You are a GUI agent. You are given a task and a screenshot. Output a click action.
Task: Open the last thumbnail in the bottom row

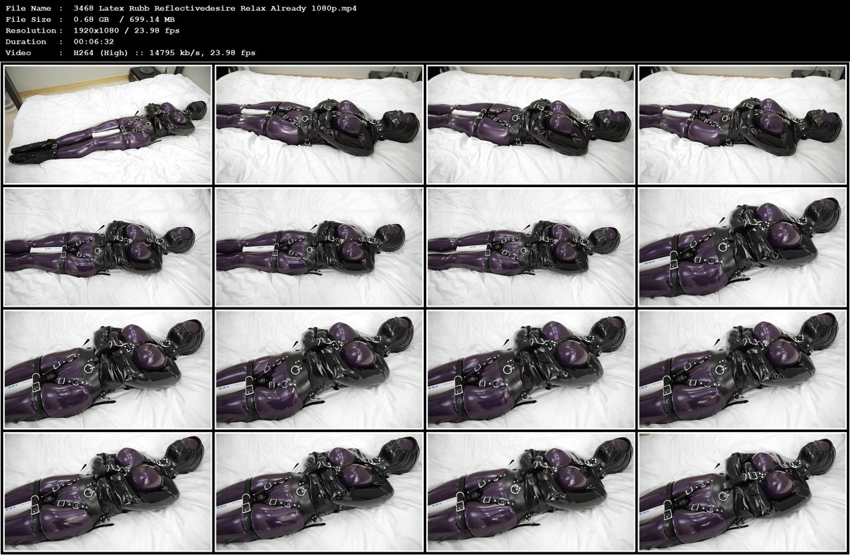pyautogui.click(x=742, y=492)
